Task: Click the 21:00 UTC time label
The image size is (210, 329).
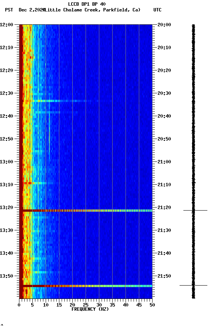Action: pos(164,162)
